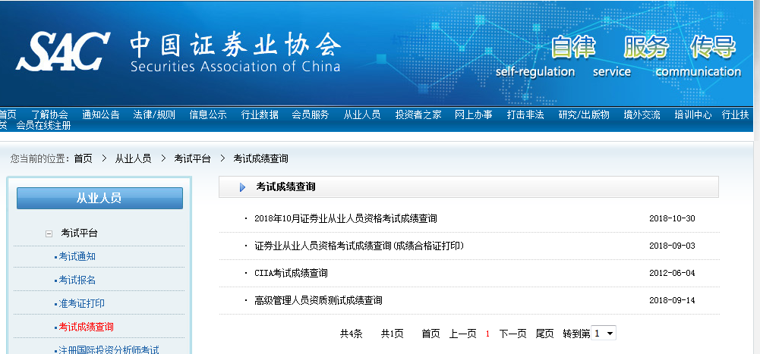Click 共4条 total count text

click(x=351, y=334)
